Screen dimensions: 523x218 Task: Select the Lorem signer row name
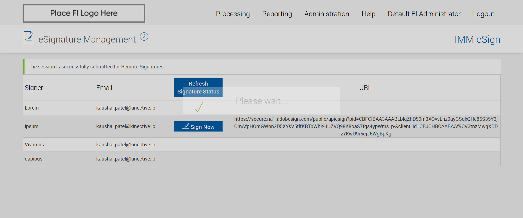[32, 108]
